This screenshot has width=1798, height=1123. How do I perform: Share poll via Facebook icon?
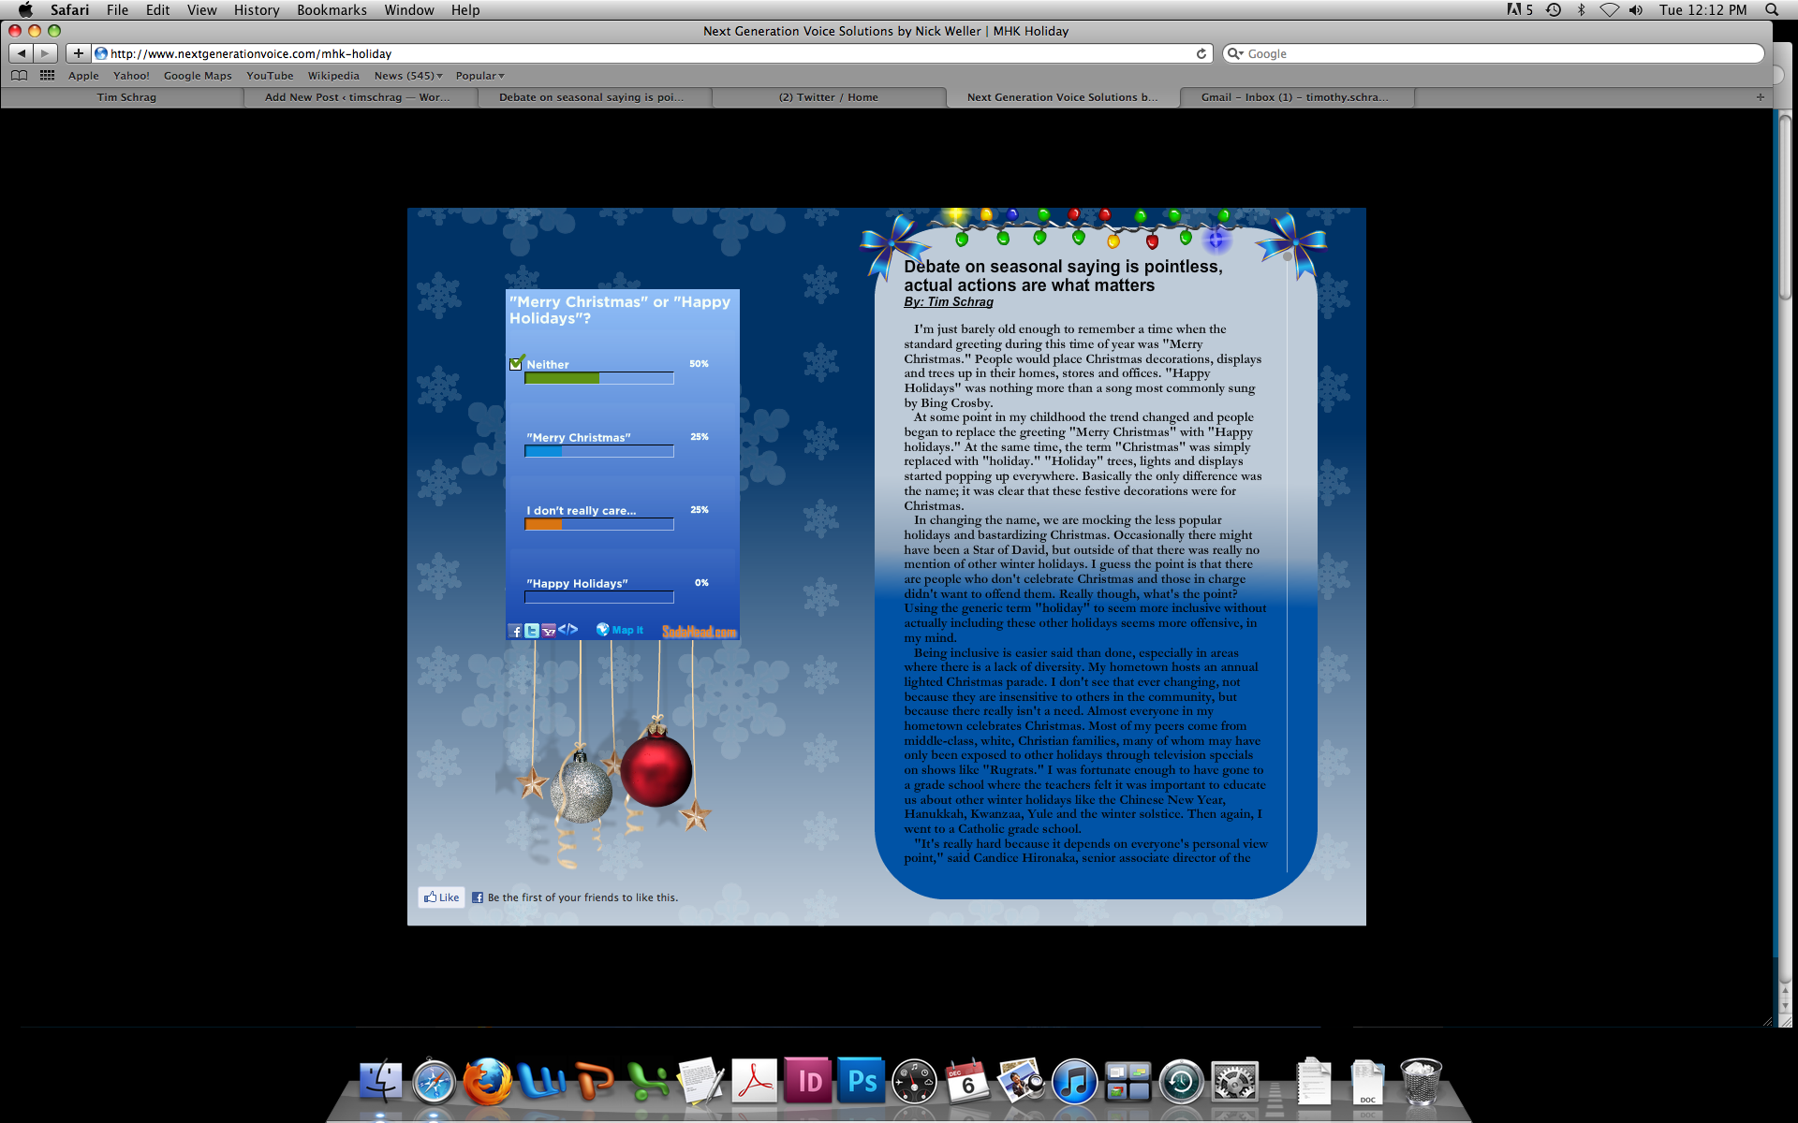[515, 632]
